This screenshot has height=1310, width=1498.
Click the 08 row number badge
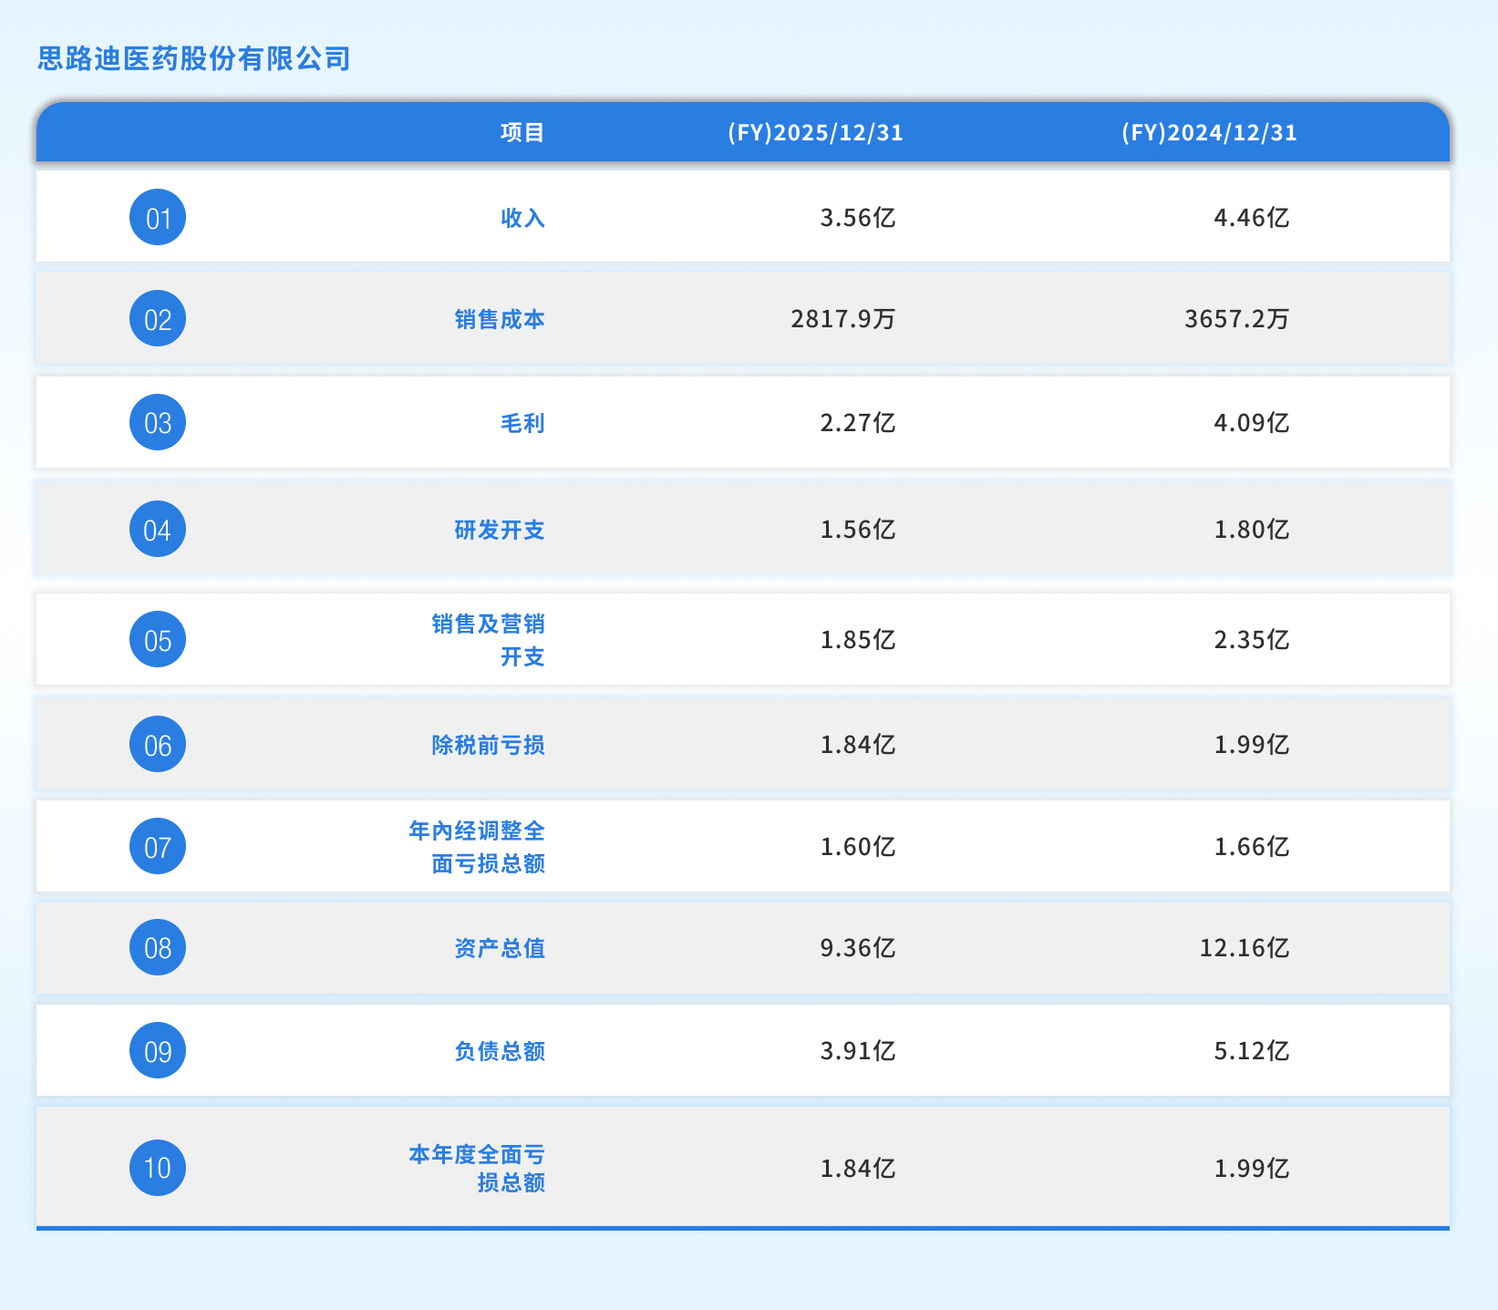point(158,948)
